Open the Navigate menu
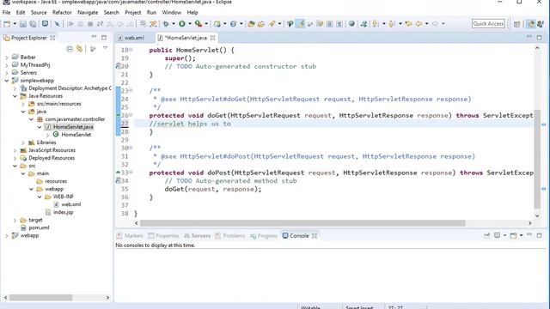 (x=88, y=12)
